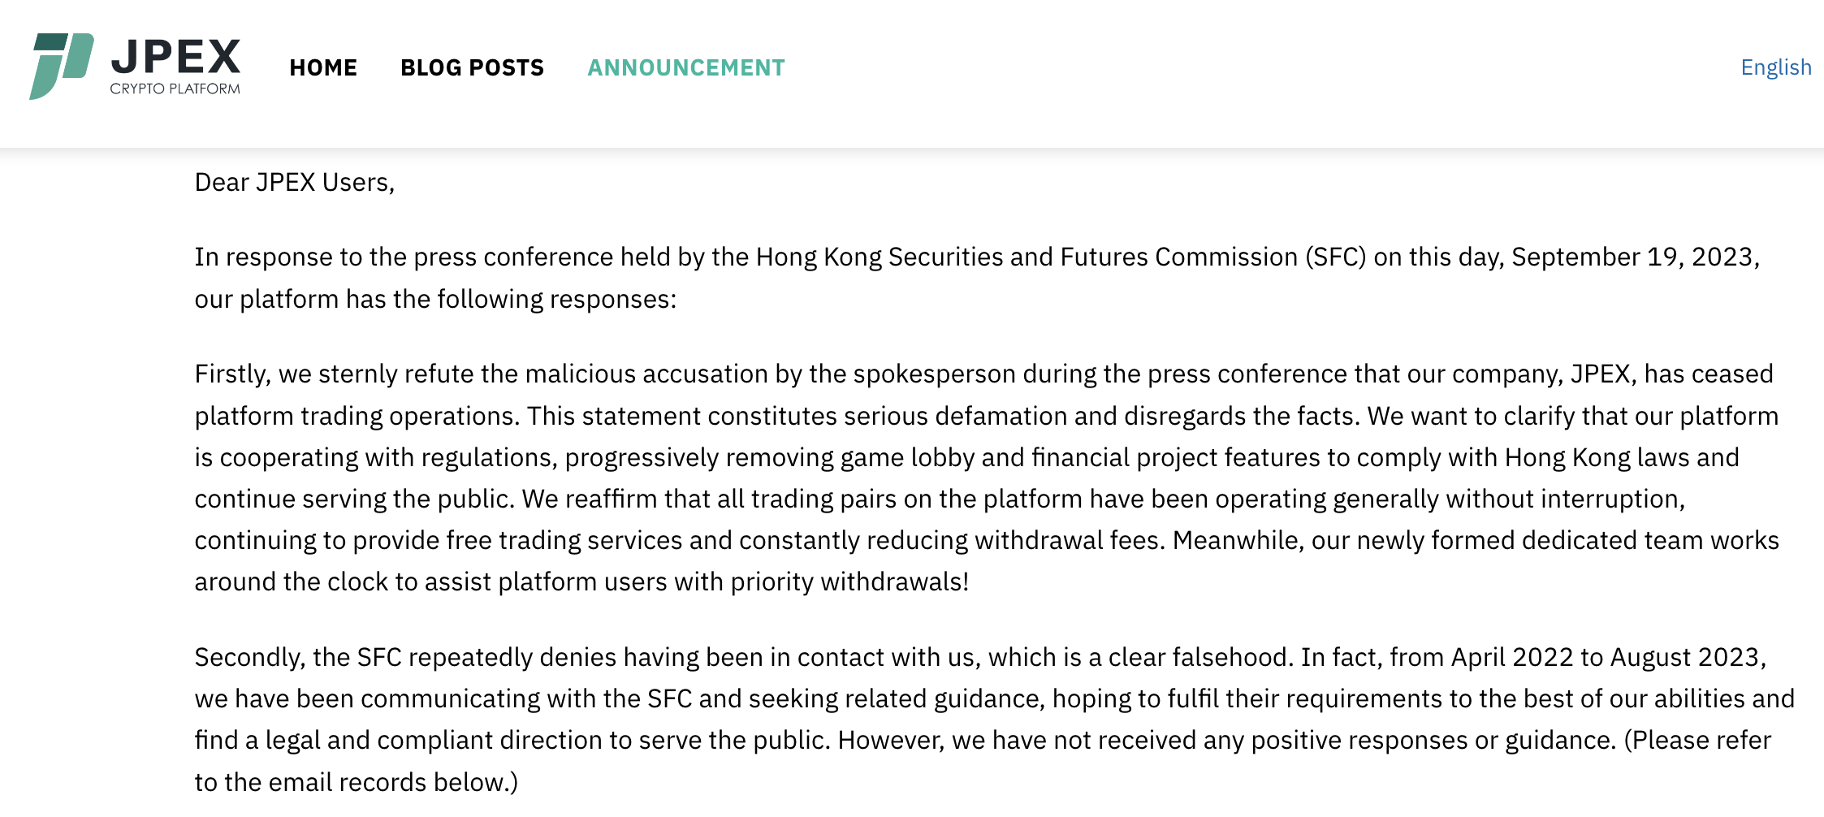This screenshot has height=817, width=1824.
Task: Click the line starting "we have been communicating with"
Action: pos(995,699)
